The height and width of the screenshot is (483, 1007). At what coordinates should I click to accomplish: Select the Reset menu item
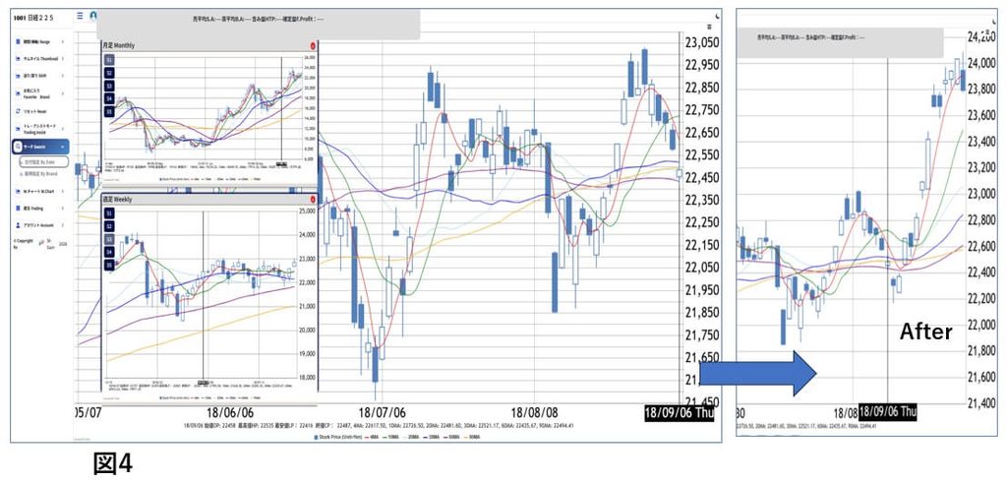click(x=39, y=111)
